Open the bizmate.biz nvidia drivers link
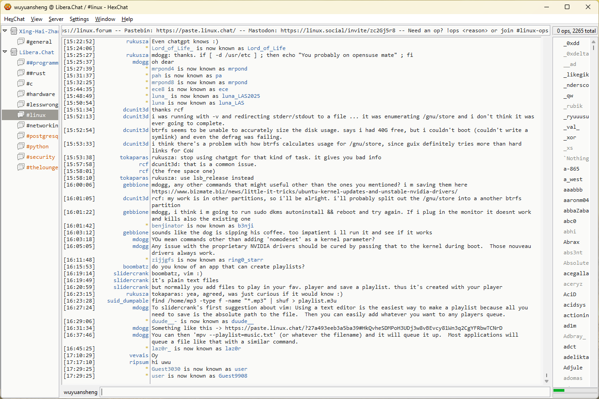The width and height of the screenshot is (599, 399). point(304,192)
